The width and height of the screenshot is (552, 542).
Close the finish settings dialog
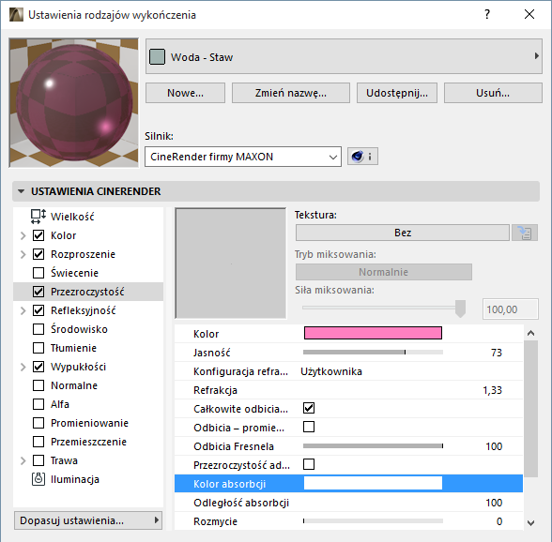(529, 14)
